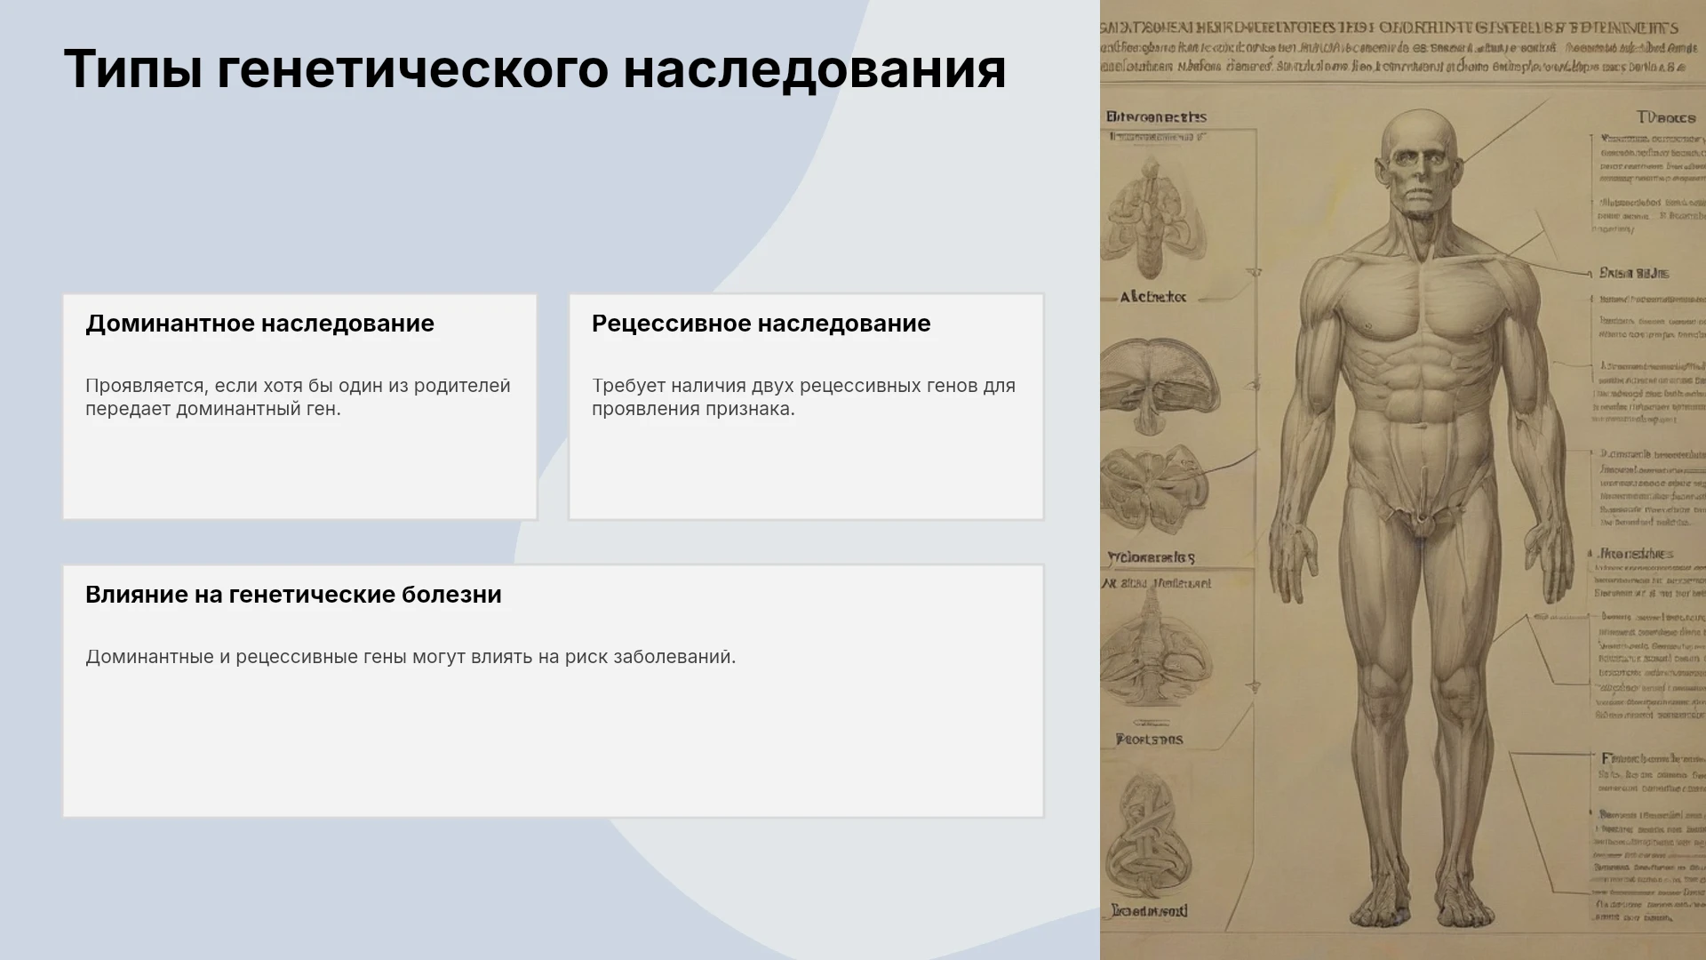The width and height of the screenshot is (1706, 960).
Task: Click the disease risk description sentence
Action: [411, 657]
